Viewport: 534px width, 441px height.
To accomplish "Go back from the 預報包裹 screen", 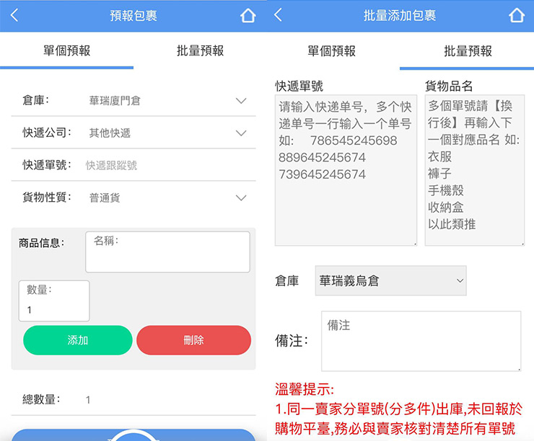I will [x=14, y=16].
